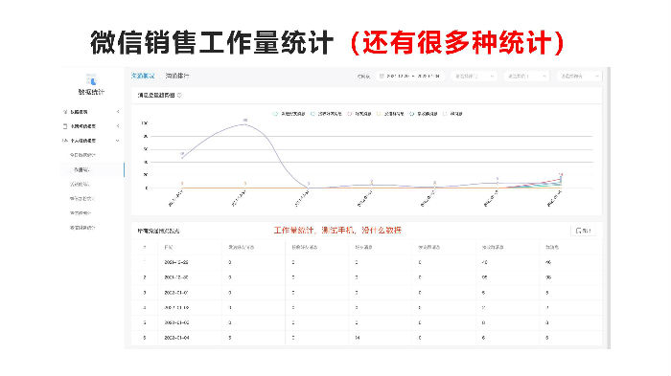This screenshot has height=376, width=671.
Task: Toggle the second chart legend series
Action: click(x=326, y=114)
